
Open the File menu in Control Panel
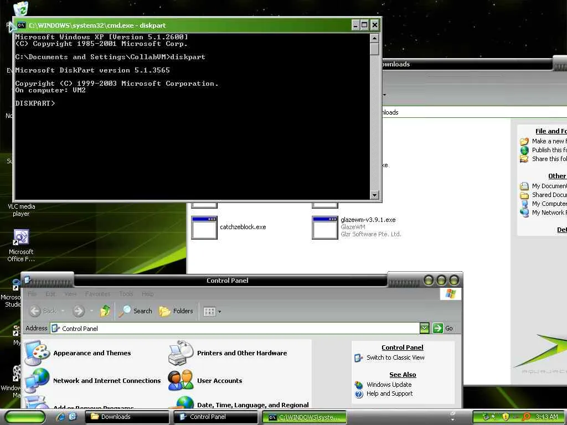click(32, 294)
